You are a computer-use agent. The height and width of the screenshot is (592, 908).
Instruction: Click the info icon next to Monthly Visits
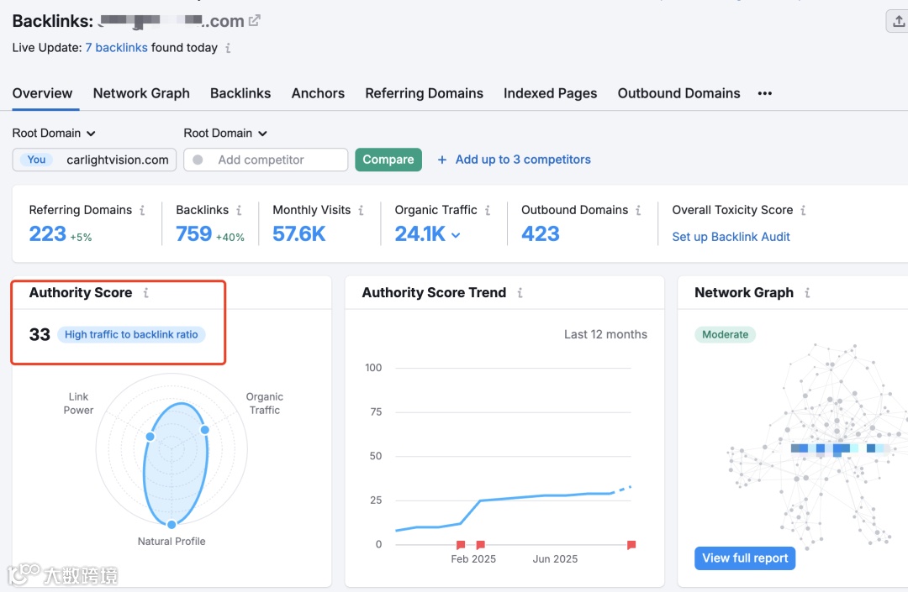(361, 211)
